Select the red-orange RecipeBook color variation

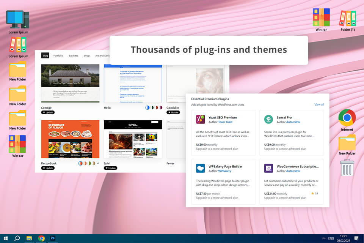(80, 163)
